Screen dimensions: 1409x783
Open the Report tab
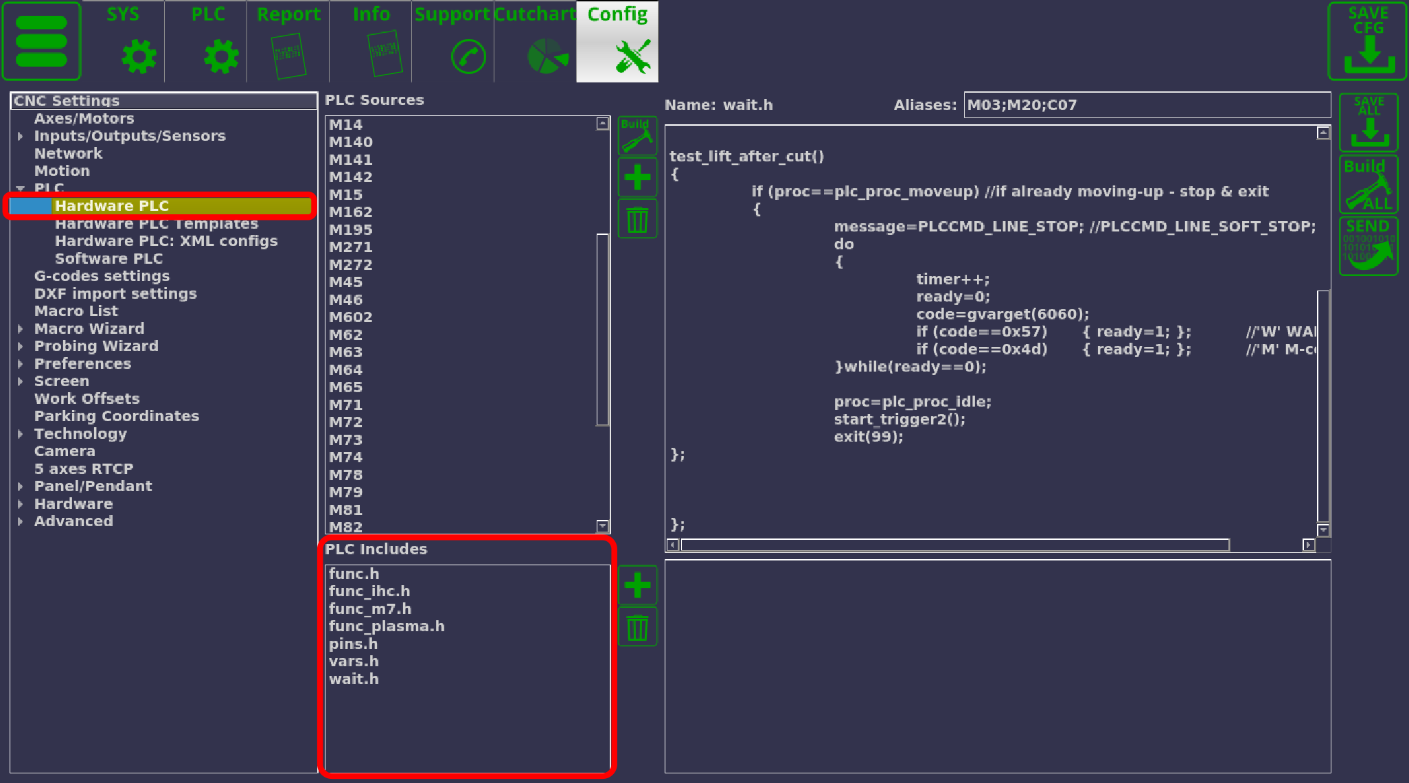click(288, 41)
